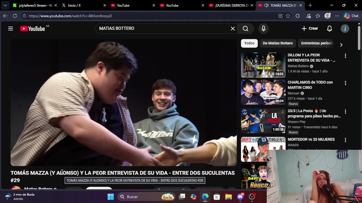Open the Nispero Play channel name
Screen dimensions: 362x203
[x=297, y=122]
